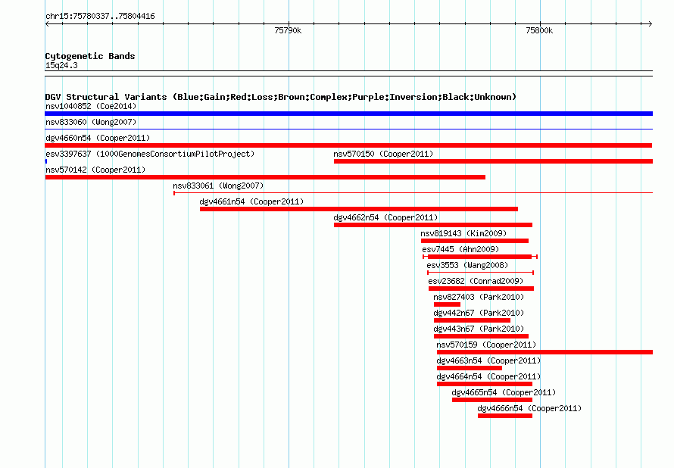Open the dgv4662n54 (Cooper2011) label

tap(385, 217)
